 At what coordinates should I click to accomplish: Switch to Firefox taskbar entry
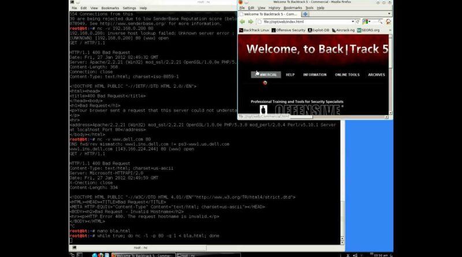click(x=143, y=255)
